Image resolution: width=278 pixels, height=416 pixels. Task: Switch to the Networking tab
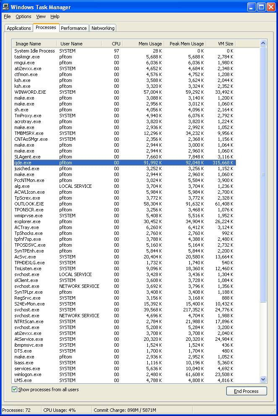coord(103,28)
